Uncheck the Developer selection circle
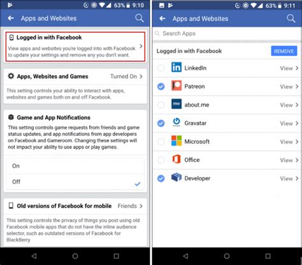The image size is (302, 265). point(161,179)
